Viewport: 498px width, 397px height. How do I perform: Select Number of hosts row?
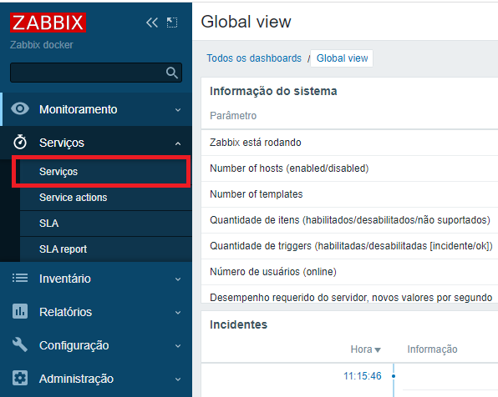coord(349,168)
